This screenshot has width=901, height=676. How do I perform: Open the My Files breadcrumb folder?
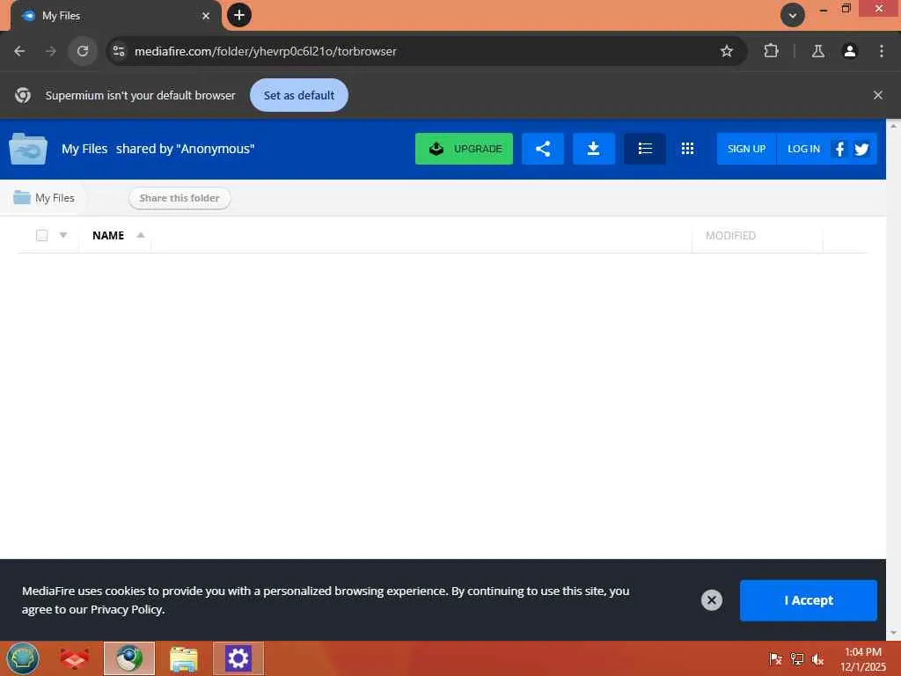click(x=44, y=198)
